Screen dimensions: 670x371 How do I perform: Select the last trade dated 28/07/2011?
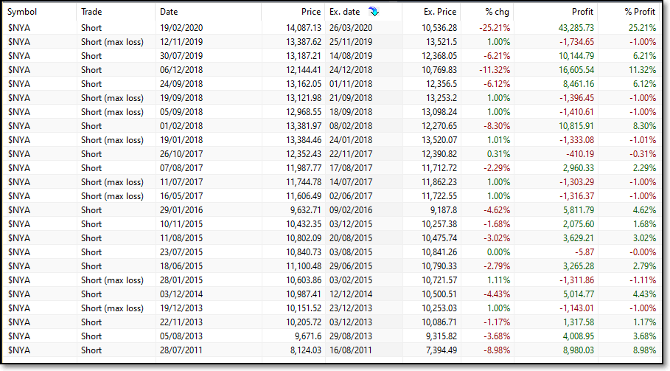332,350
